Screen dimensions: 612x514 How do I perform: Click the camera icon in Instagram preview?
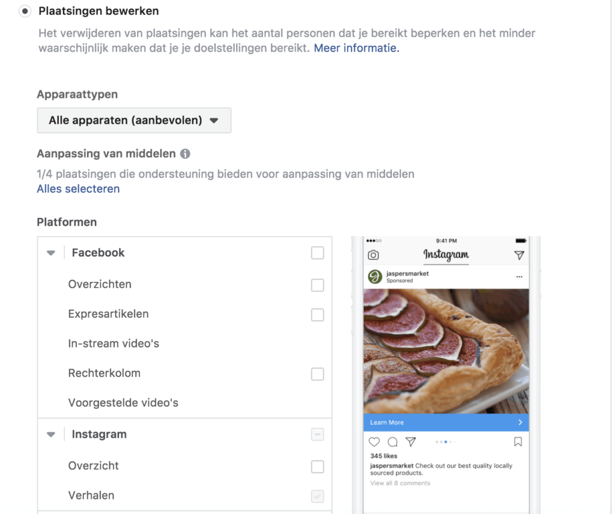coord(374,255)
